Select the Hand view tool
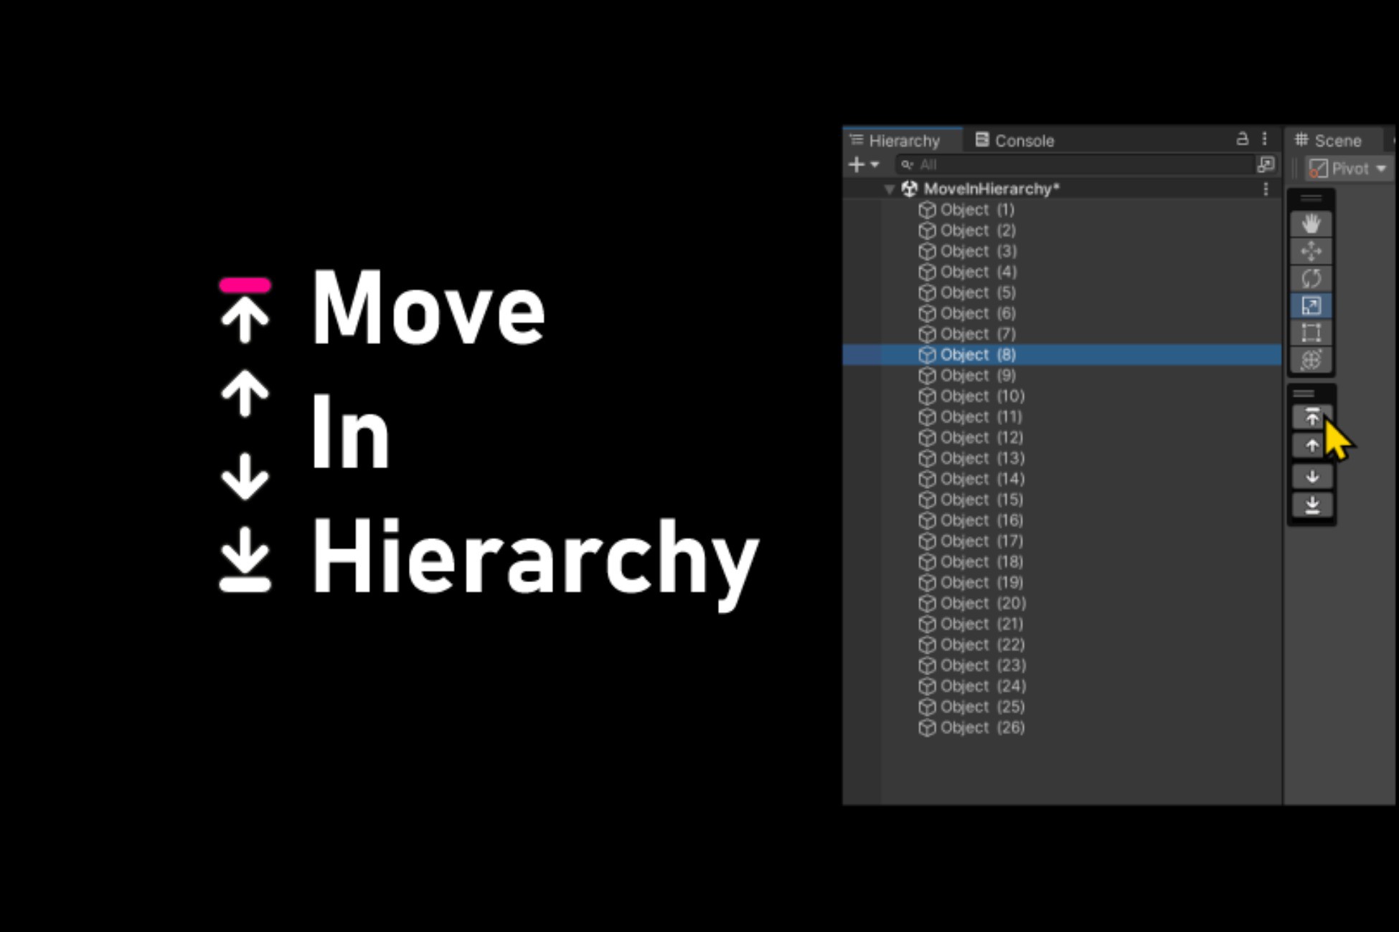Screen dimensions: 1399x932 [1311, 224]
